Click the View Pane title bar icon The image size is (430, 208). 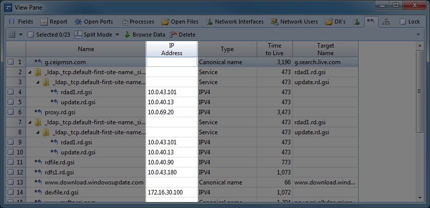coord(8,7)
